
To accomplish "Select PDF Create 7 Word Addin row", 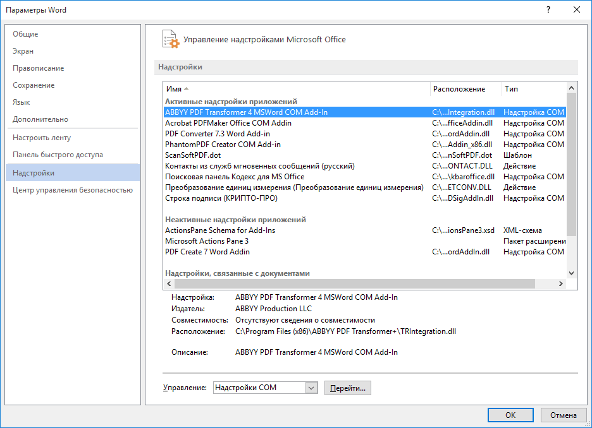I will point(365,252).
